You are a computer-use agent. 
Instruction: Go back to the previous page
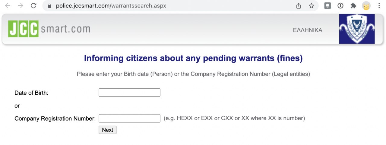[8, 6]
